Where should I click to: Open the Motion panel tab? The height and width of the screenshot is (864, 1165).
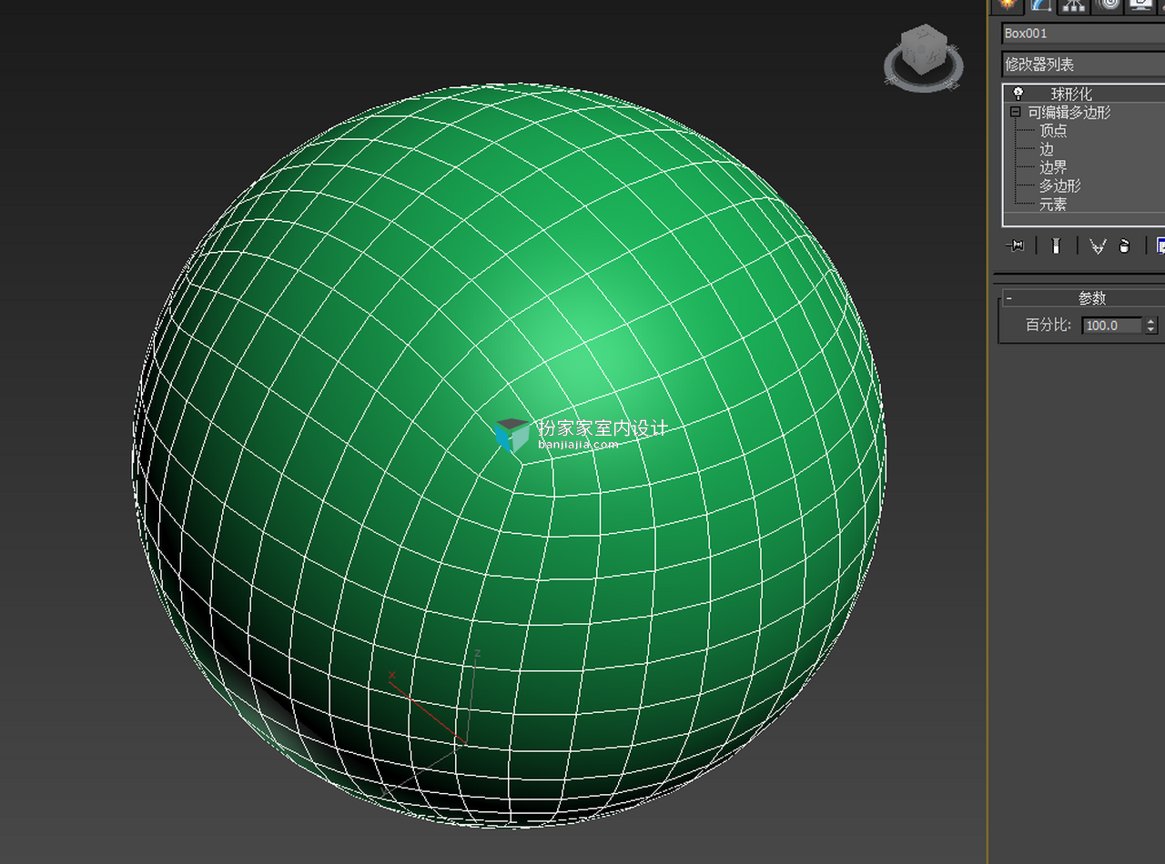[1108, 5]
